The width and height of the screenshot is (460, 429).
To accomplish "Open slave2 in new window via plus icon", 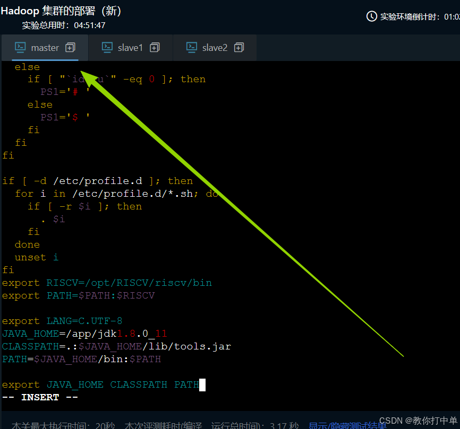I will [239, 47].
